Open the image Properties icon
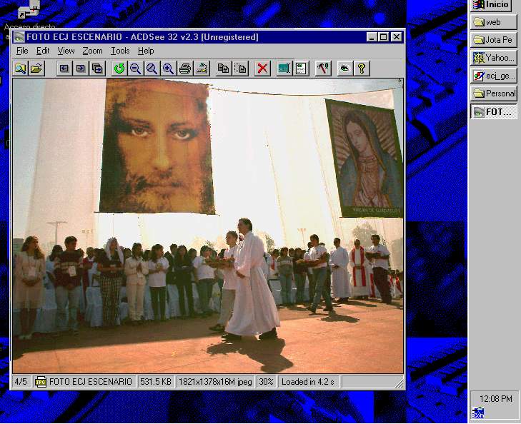The image size is (521, 424). [x=301, y=69]
